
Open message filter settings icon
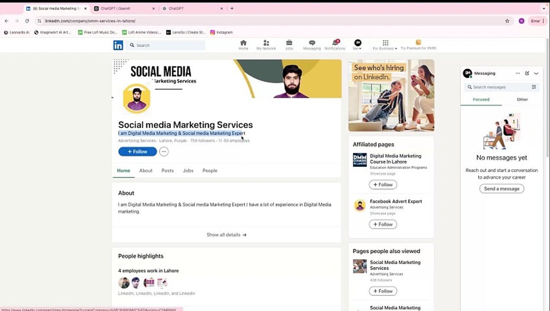[534, 87]
